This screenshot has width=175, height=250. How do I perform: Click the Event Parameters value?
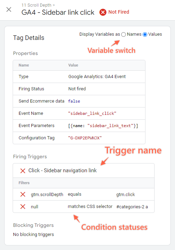(x=103, y=126)
